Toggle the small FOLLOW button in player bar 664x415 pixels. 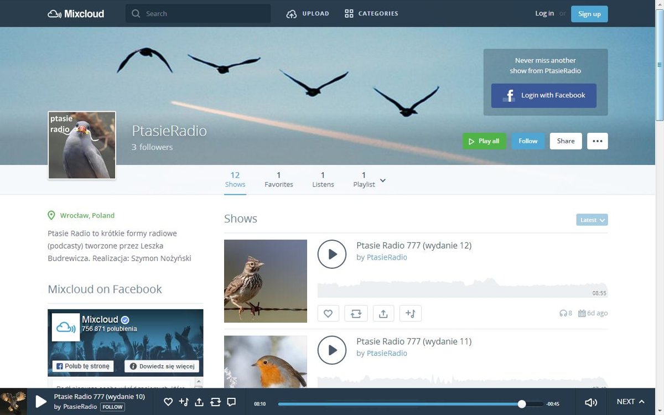pyautogui.click(x=112, y=407)
